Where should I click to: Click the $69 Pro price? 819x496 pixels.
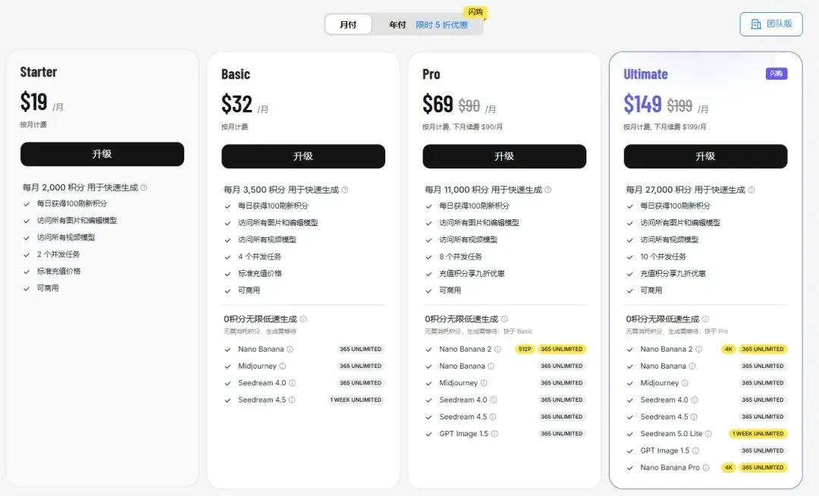click(x=438, y=104)
